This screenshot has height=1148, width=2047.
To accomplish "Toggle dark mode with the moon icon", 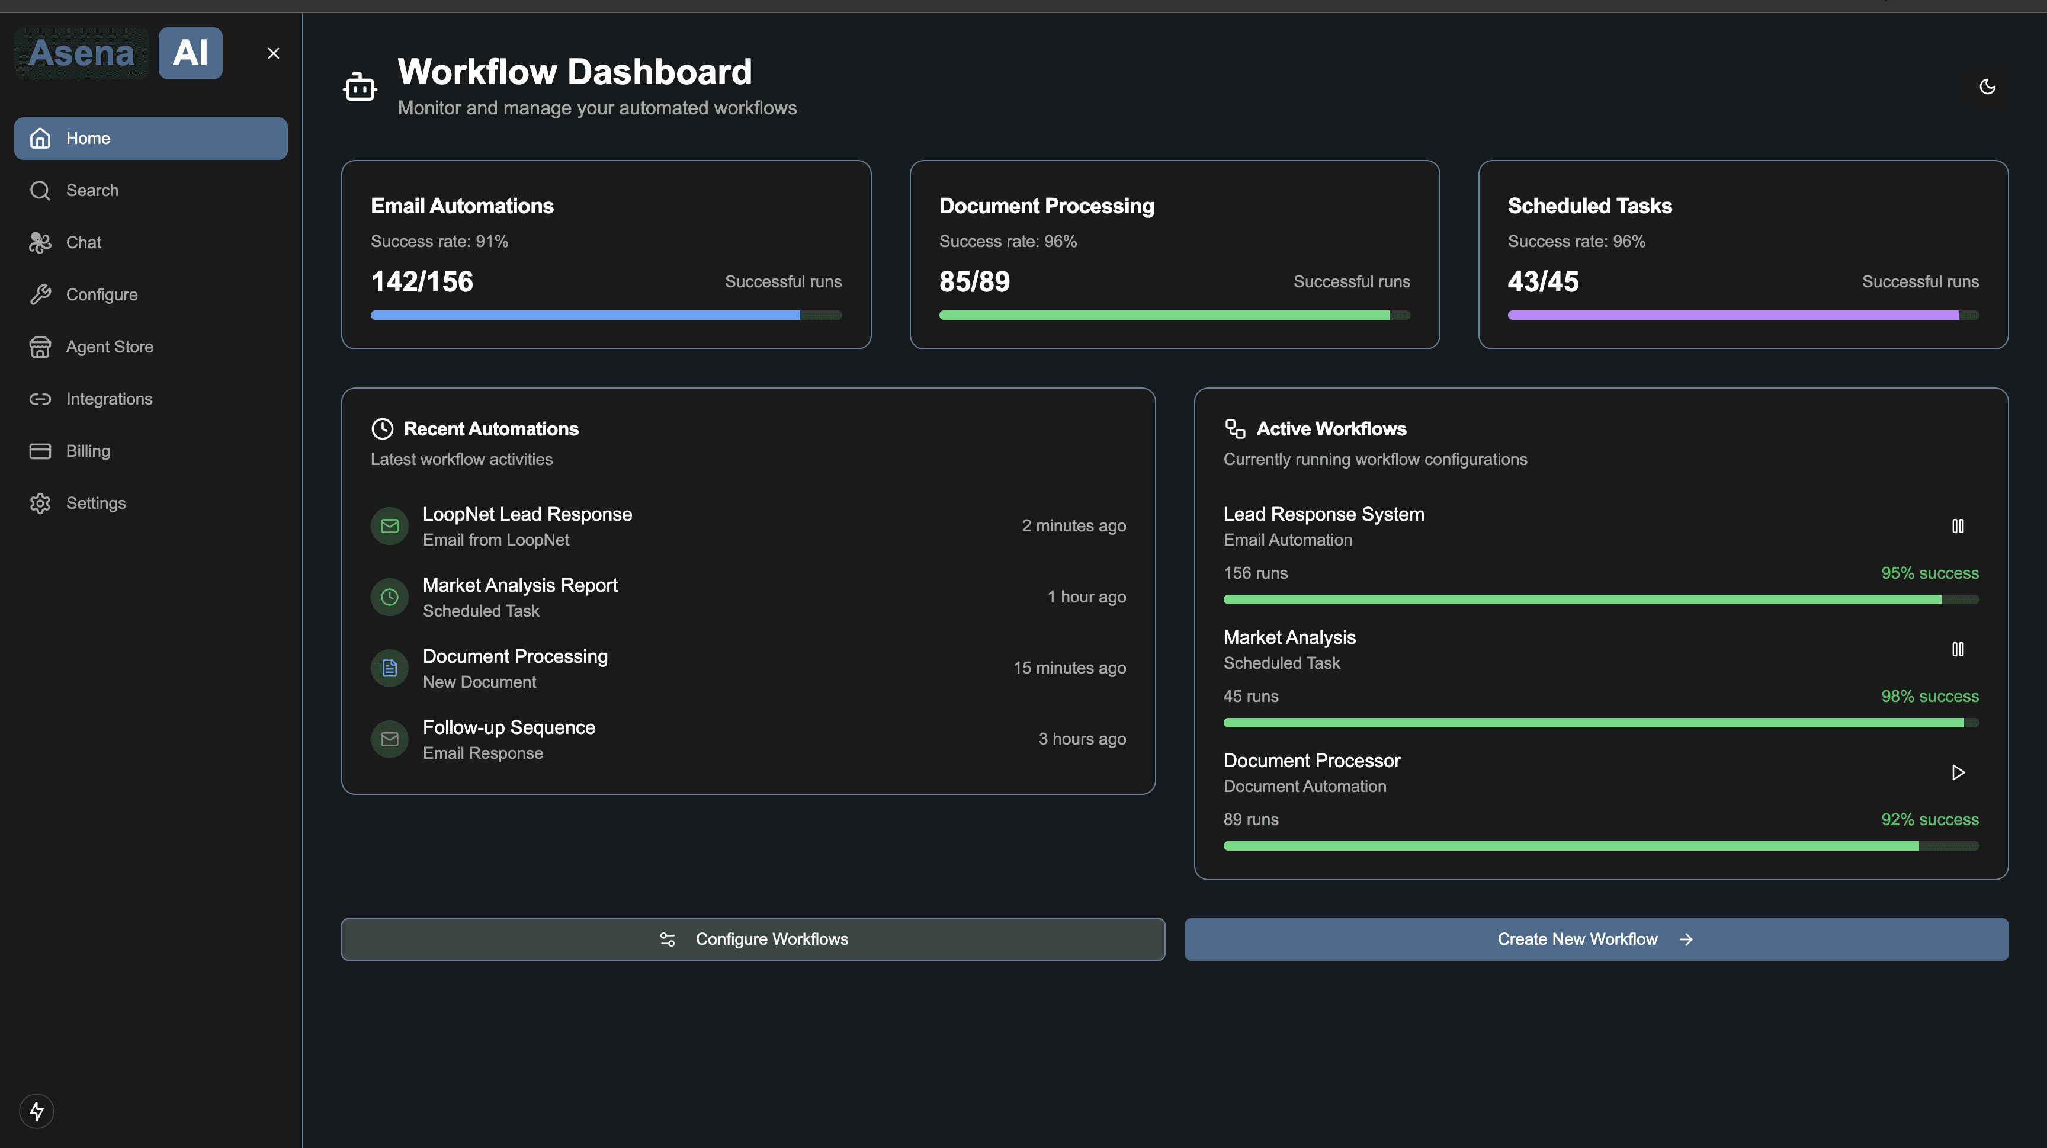I will coord(1987,86).
